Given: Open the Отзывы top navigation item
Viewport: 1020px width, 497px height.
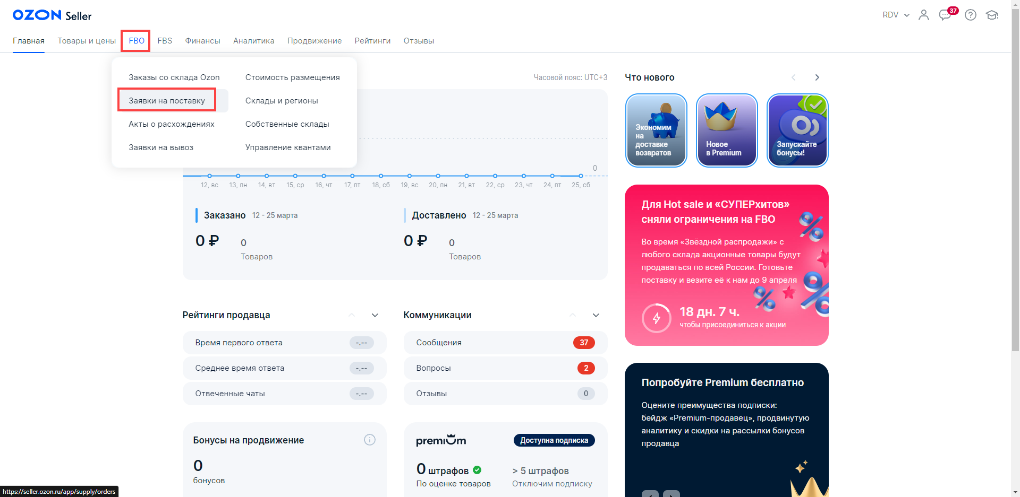Looking at the screenshot, I should [x=419, y=41].
